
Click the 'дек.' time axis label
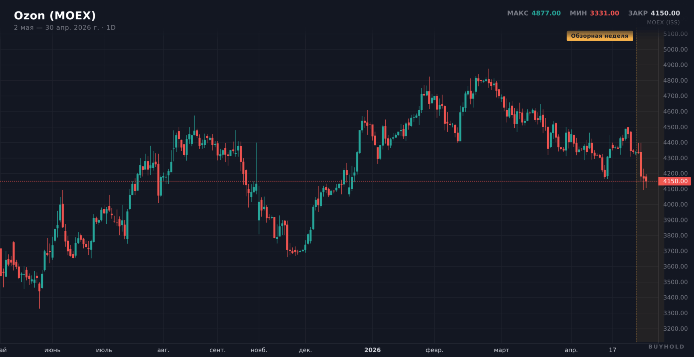[305, 350]
